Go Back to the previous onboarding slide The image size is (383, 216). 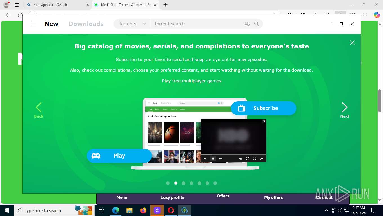(39, 110)
